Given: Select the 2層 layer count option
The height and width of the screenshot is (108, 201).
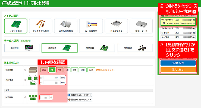Looking at the screenshot, I should [52, 70].
